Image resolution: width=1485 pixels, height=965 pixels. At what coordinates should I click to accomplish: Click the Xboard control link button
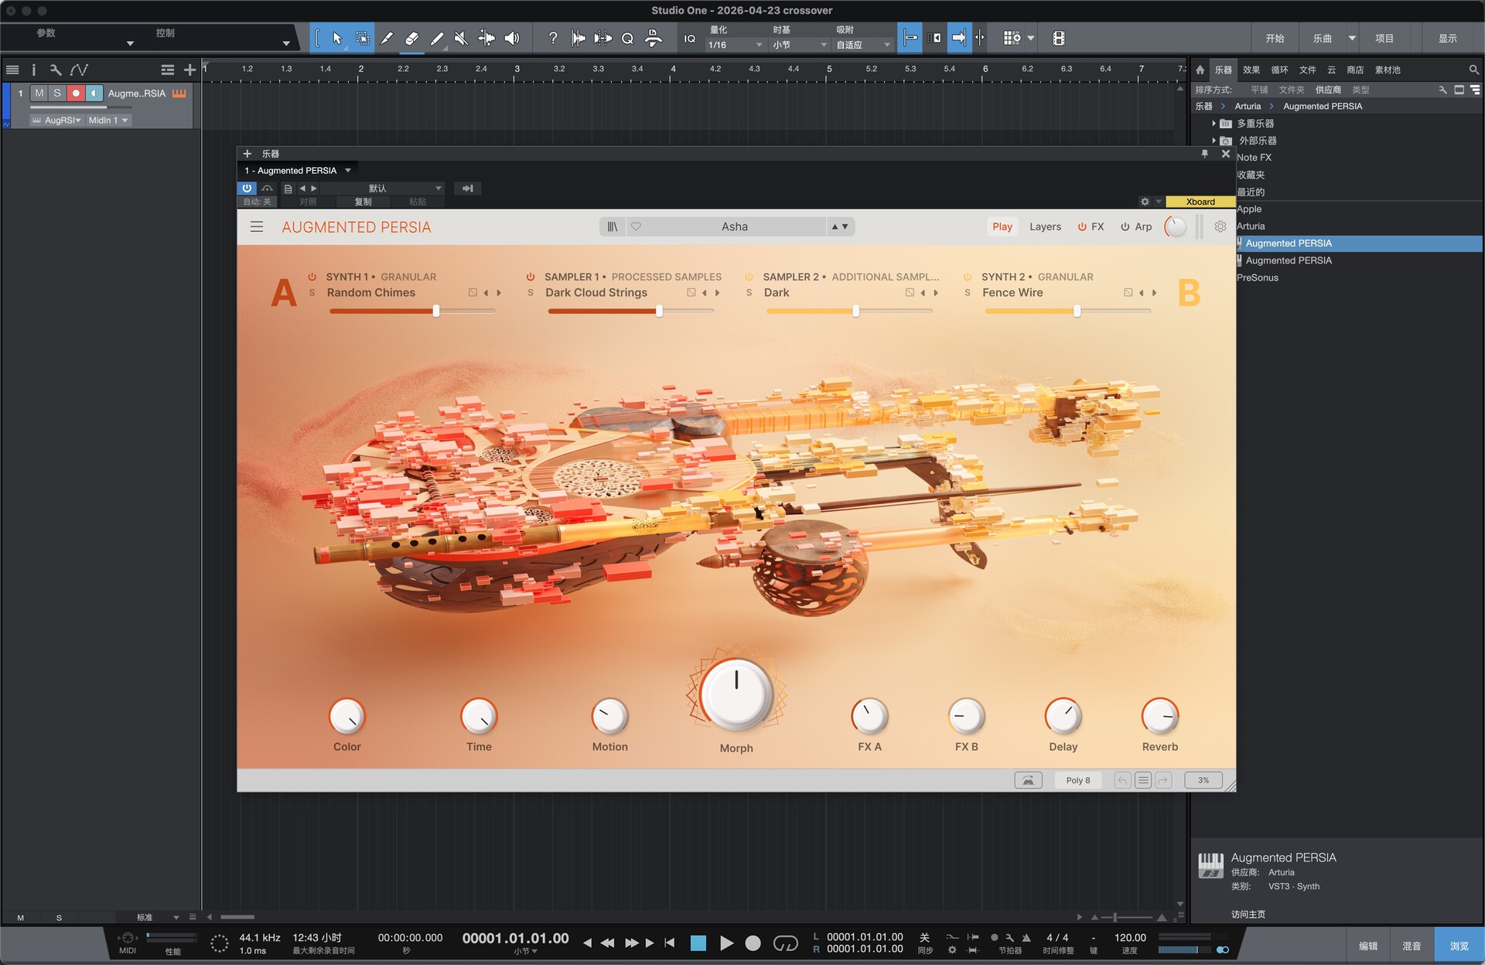click(1200, 202)
